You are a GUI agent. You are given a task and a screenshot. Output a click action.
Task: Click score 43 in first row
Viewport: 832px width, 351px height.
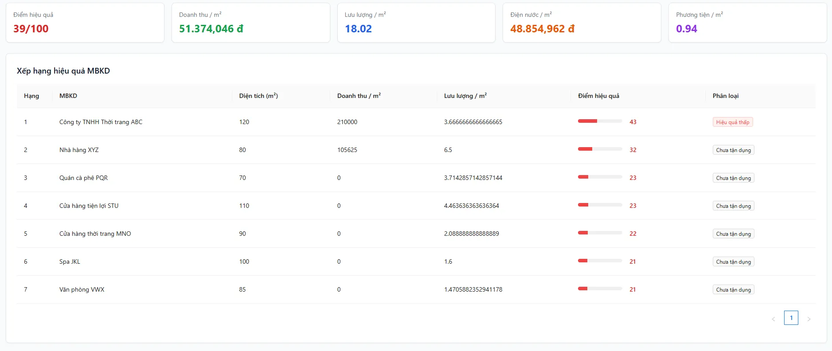click(633, 122)
